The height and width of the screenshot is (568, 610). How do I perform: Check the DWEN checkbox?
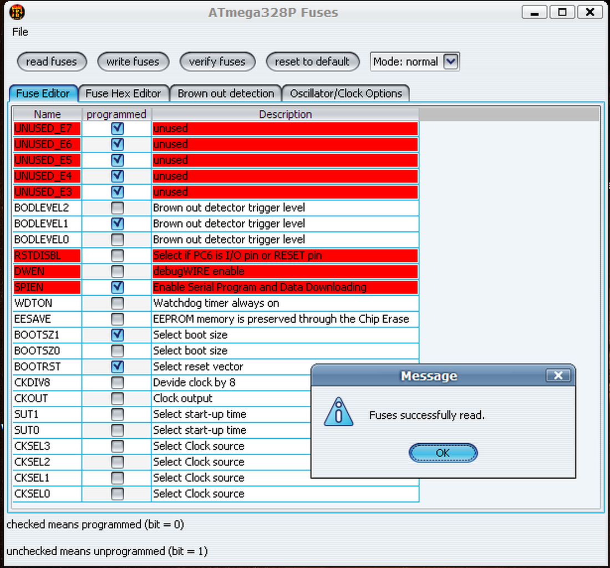[x=117, y=271]
